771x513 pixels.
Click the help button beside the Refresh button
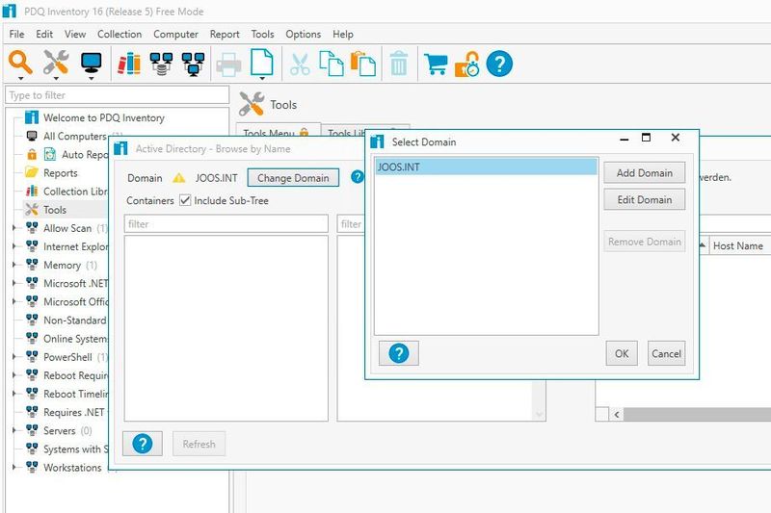coord(143,444)
